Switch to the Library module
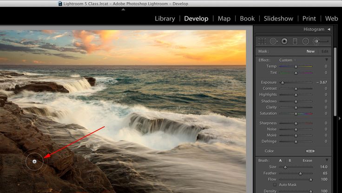 click(164, 19)
